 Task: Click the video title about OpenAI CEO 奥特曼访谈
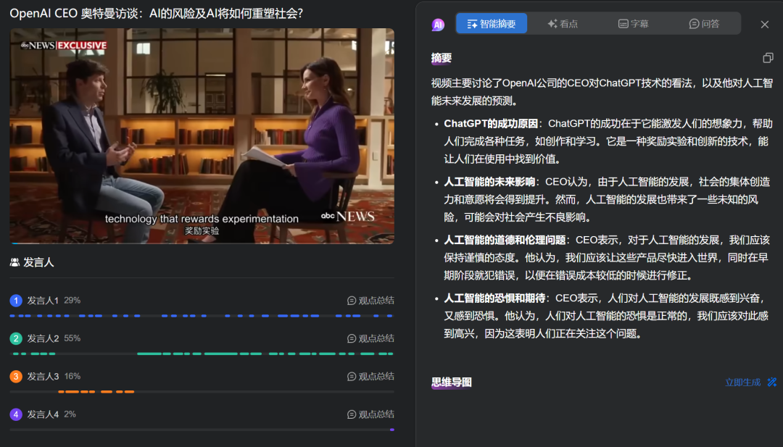pos(157,14)
